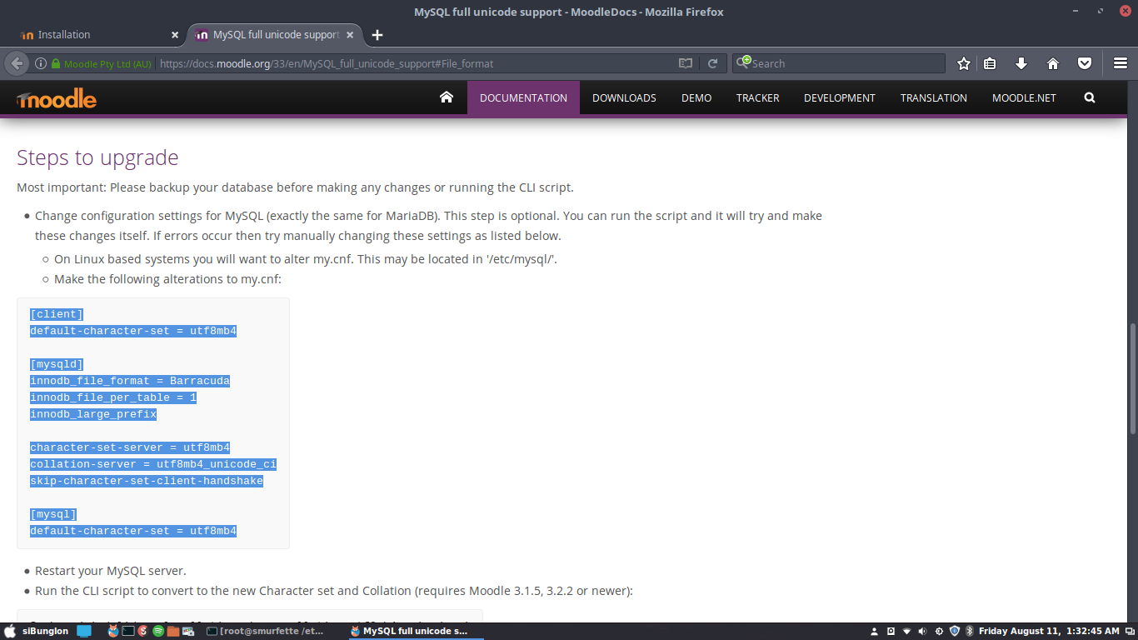This screenshot has height=640, width=1138.
Task: Click 'innodb_file_format = Barracuda' code line
Action: pos(130,381)
